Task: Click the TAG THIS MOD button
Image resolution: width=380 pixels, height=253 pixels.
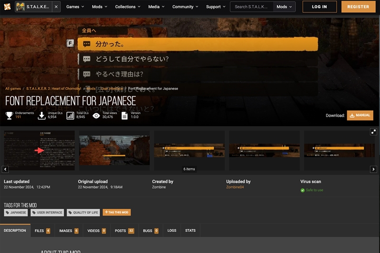Action: (116, 212)
